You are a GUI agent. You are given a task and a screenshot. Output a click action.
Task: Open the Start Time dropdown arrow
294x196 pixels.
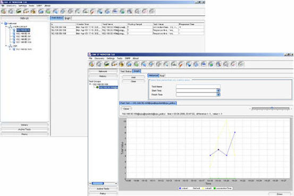[218, 91]
